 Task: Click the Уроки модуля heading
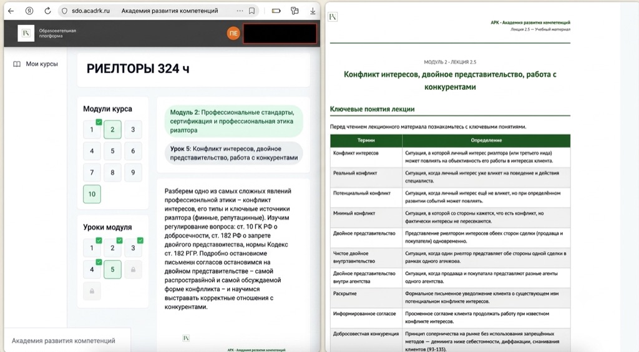[107, 227]
